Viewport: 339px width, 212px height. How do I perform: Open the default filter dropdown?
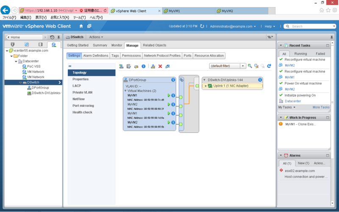pyautogui.click(x=243, y=66)
